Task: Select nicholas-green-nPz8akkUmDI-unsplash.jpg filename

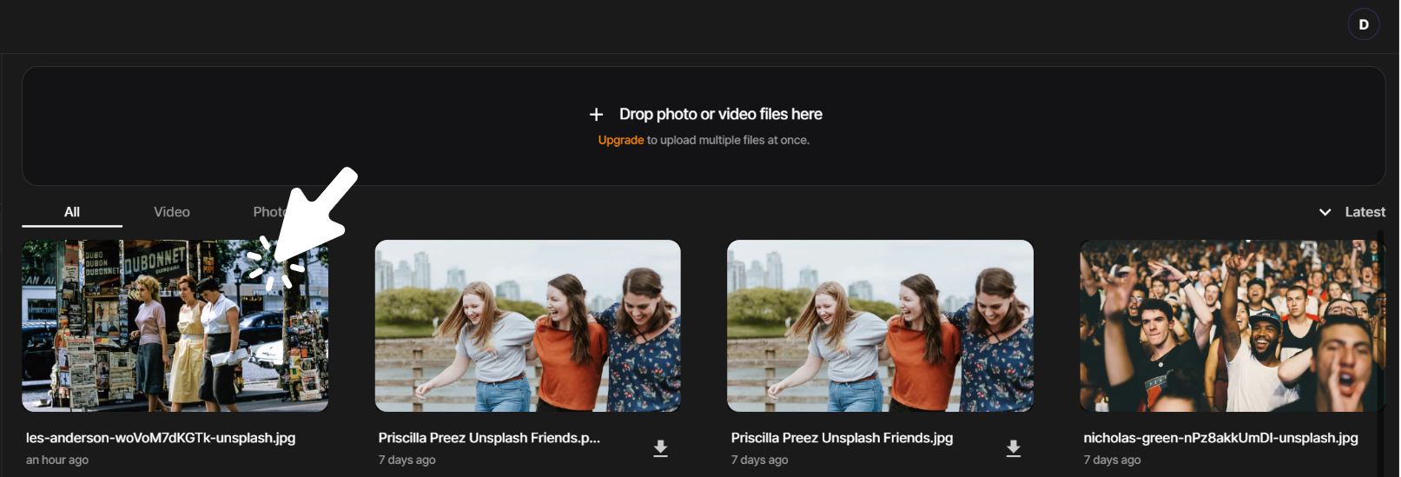Action: (x=1220, y=438)
